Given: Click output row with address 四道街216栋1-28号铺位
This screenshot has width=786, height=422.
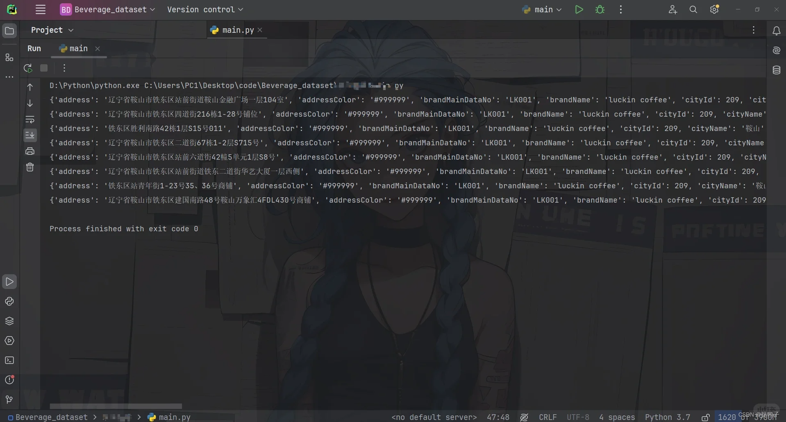Looking at the screenshot, I should point(407,114).
